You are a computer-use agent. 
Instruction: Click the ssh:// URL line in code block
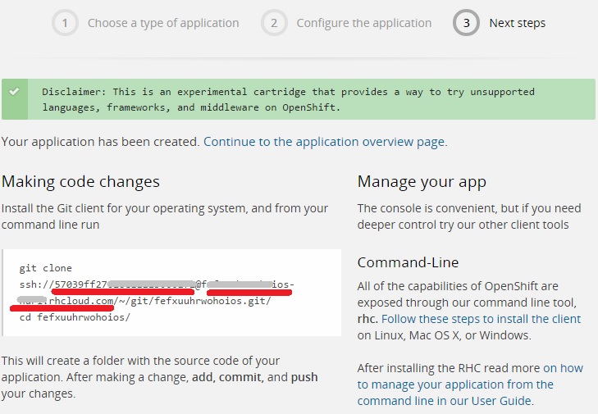point(156,285)
